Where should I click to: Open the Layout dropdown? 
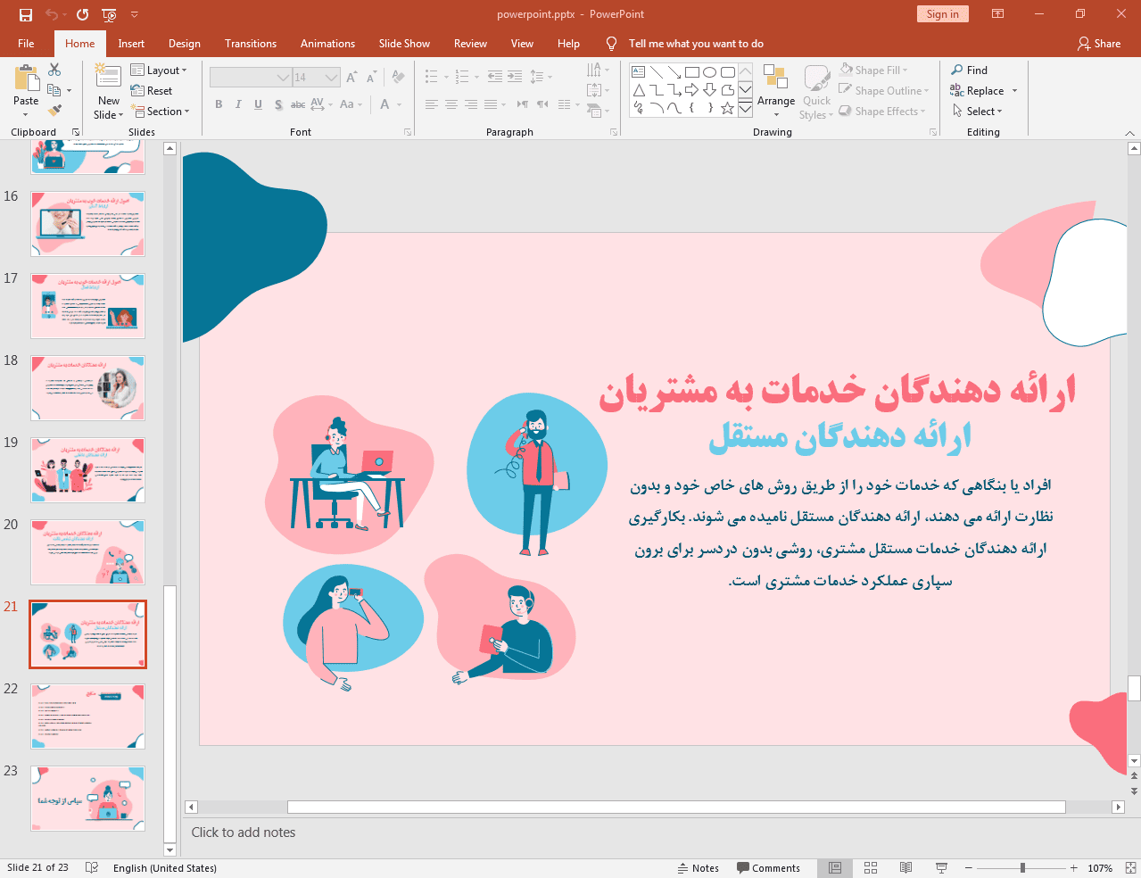[x=159, y=70]
